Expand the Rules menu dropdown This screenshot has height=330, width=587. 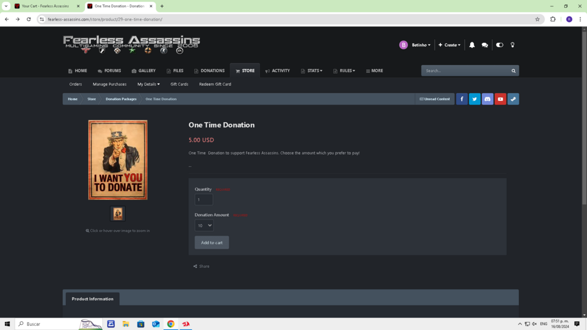[344, 71]
